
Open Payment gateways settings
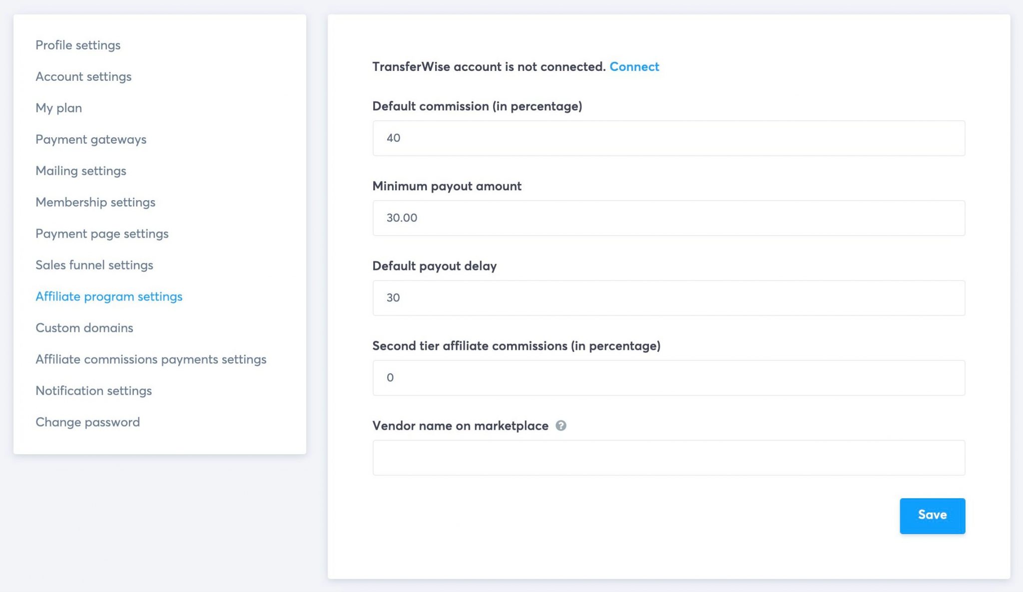[91, 139]
